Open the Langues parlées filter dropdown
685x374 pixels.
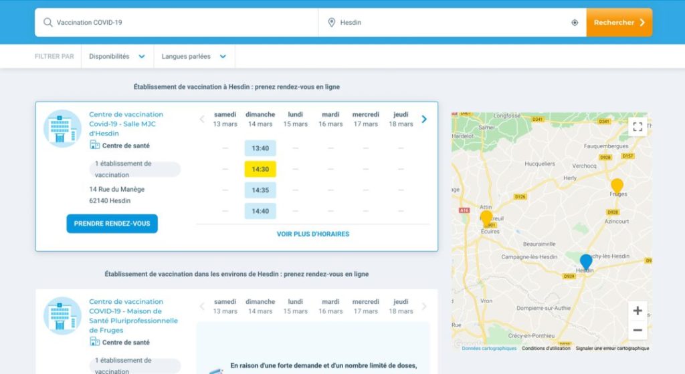click(193, 57)
